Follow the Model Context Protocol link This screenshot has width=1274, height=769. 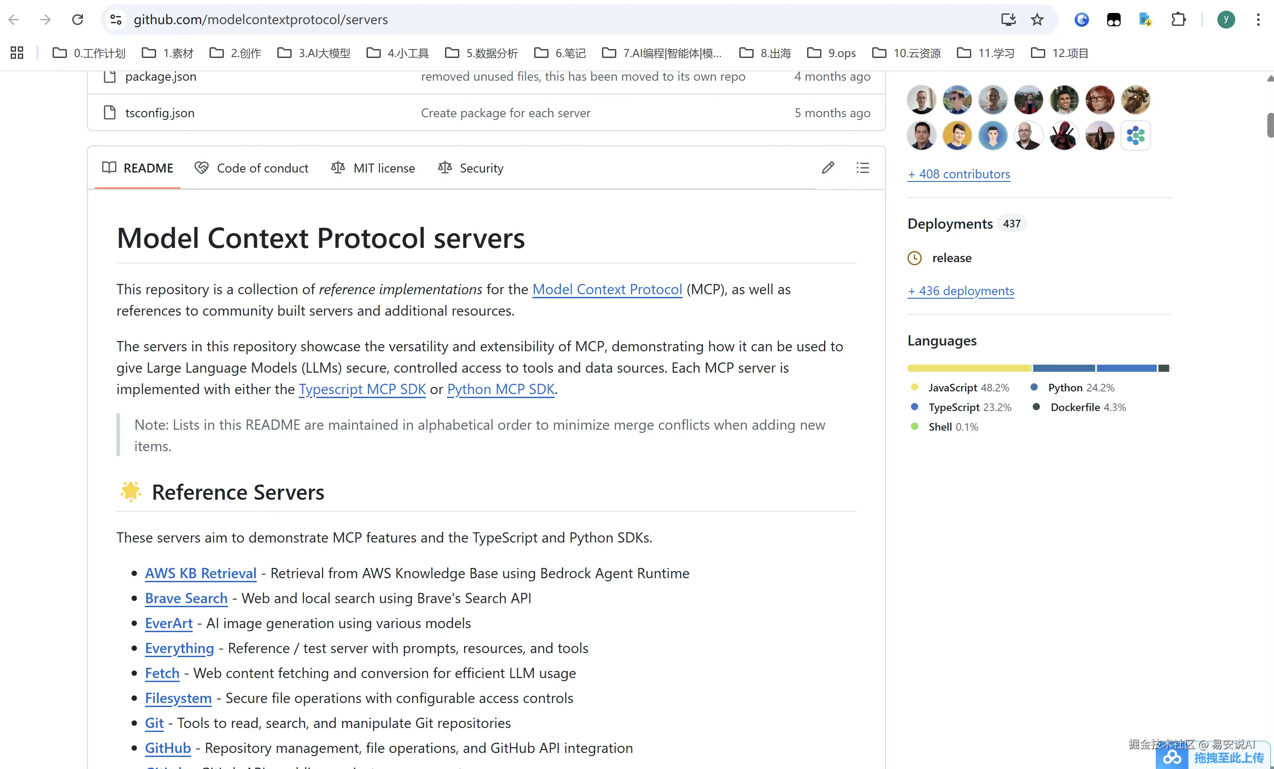[607, 289]
